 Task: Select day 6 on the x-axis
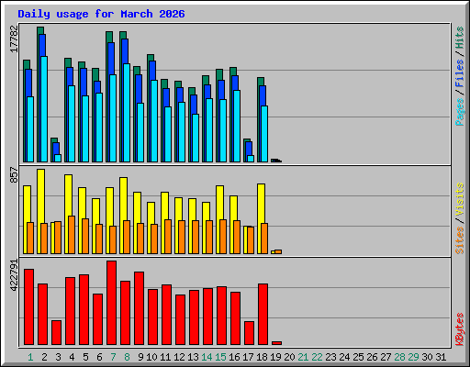(x=99, y=357)
